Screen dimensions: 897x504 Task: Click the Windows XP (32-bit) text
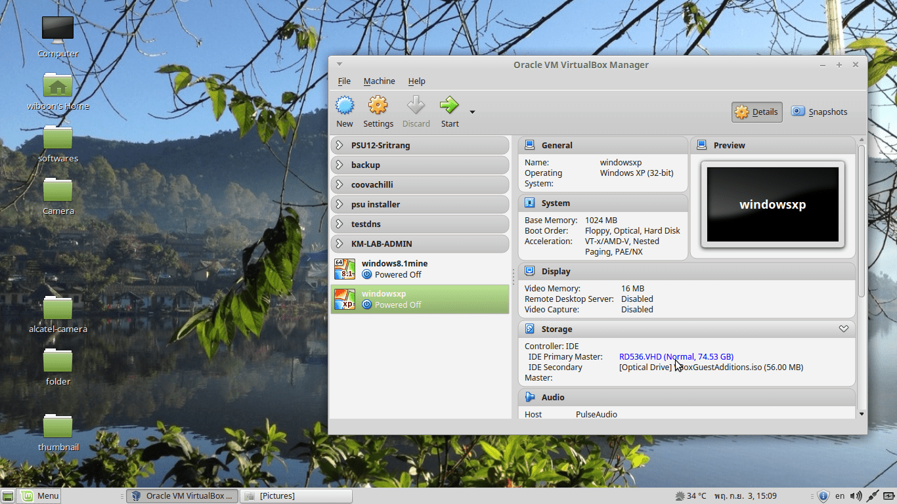[x=637, y=173]
